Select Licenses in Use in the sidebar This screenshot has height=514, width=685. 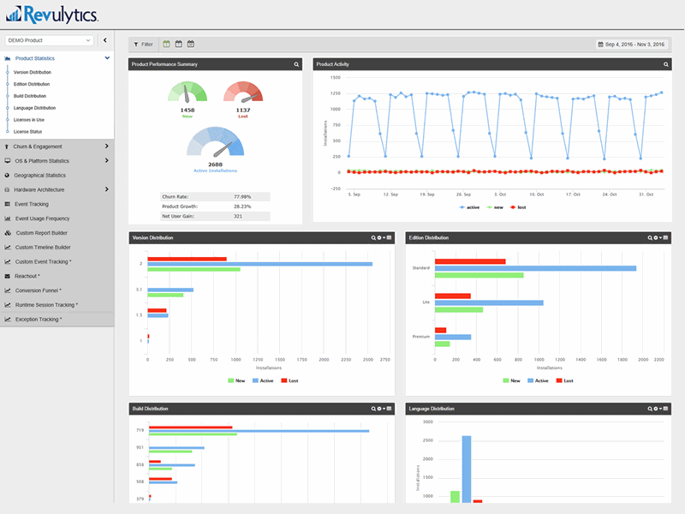pos(29,119)
